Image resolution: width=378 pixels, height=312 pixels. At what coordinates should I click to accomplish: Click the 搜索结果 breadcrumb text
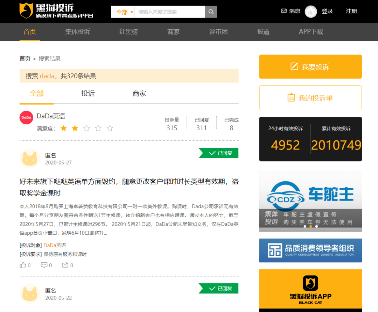coord(50,58)
